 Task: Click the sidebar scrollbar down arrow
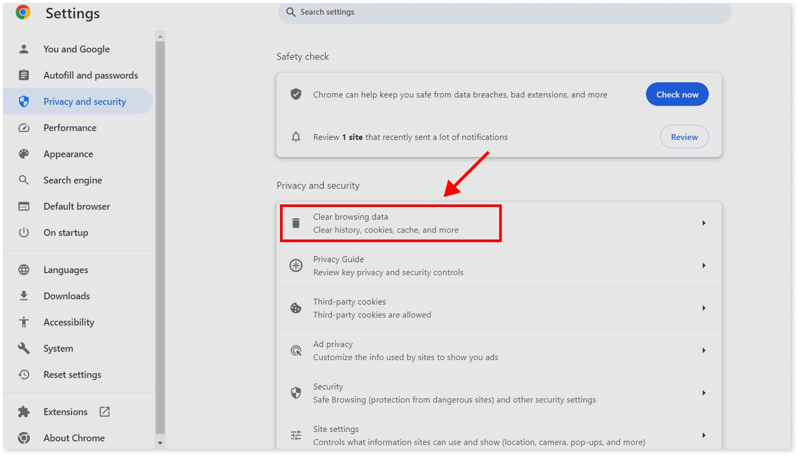pos(160,443)
